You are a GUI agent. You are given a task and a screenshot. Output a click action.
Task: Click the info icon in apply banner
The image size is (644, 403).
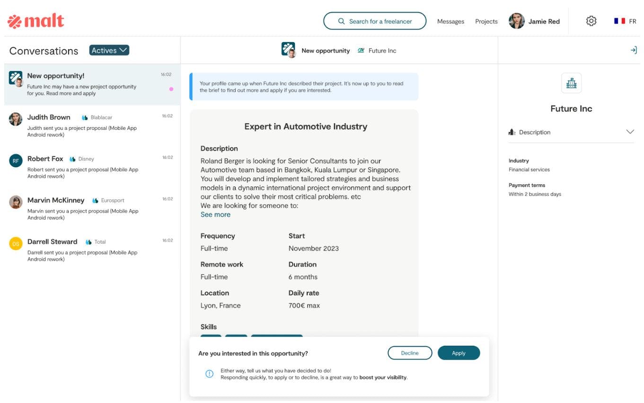pos(209,374)
